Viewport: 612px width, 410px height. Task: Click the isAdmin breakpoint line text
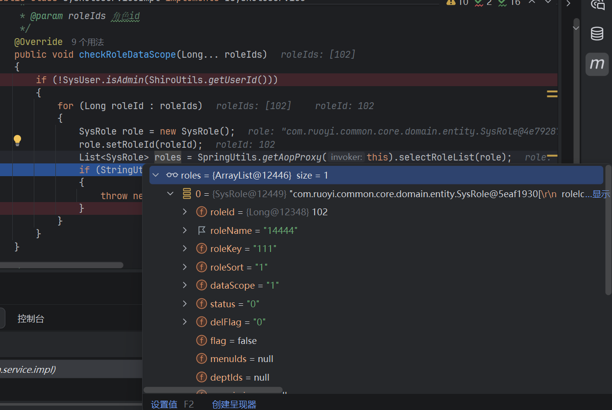[x=157, y=80]
